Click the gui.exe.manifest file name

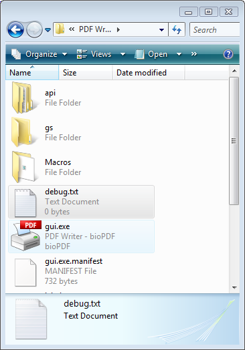coord(74,261)
